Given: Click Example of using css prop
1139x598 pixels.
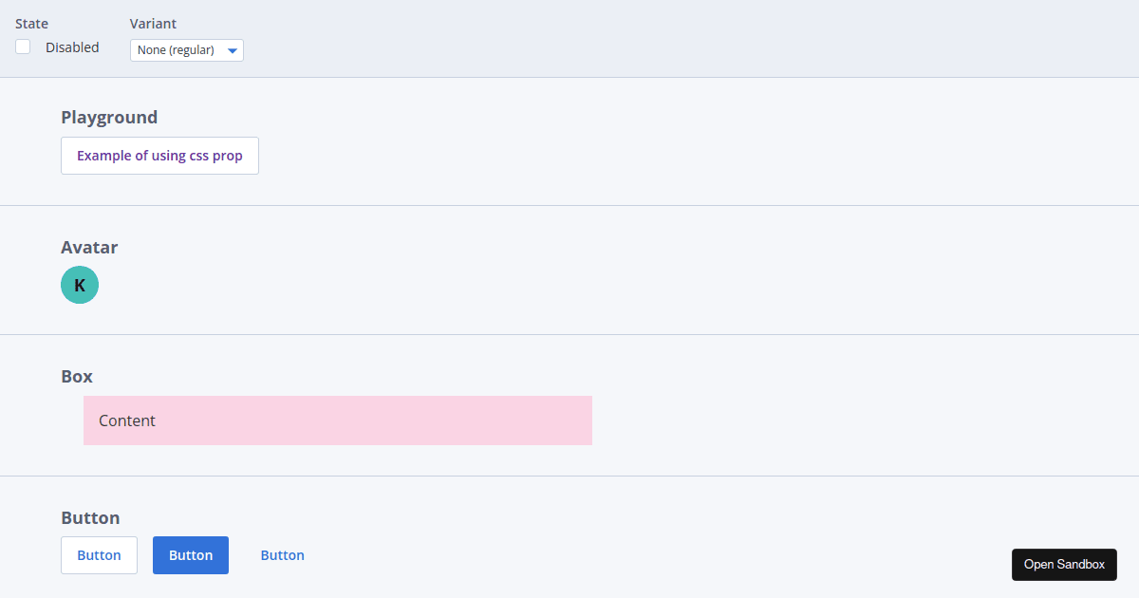Looking at the screenshot, I should coord(159,155).
